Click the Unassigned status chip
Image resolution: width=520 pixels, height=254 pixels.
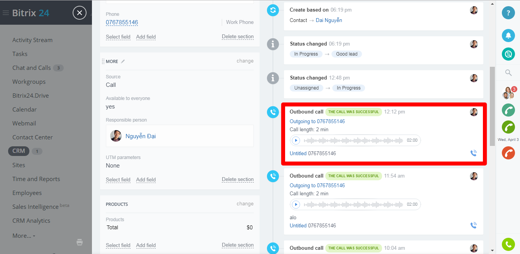tap(306, 88)
